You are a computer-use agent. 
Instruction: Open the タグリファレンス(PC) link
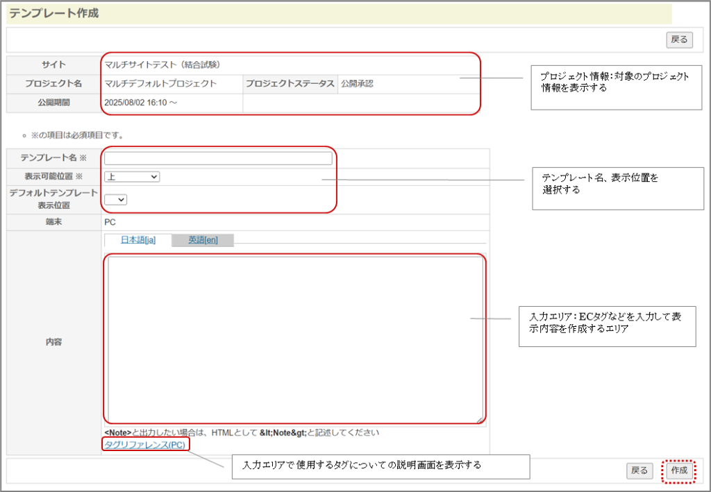pyautogui.click(x=144, y=445)
